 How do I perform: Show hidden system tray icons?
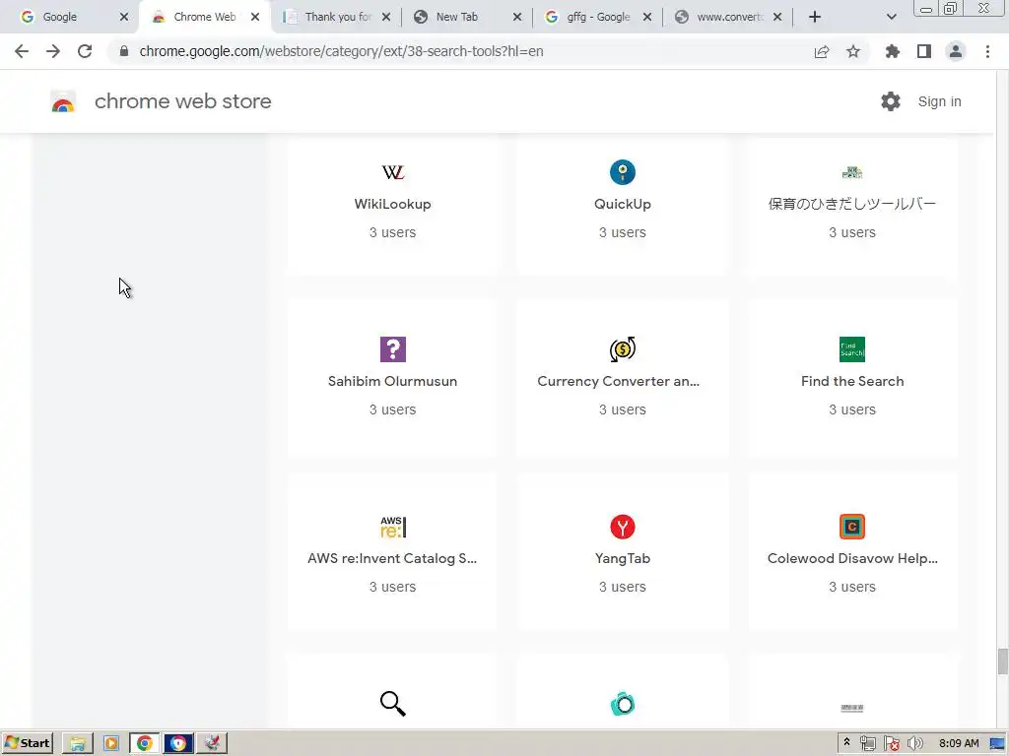point(846,742)
